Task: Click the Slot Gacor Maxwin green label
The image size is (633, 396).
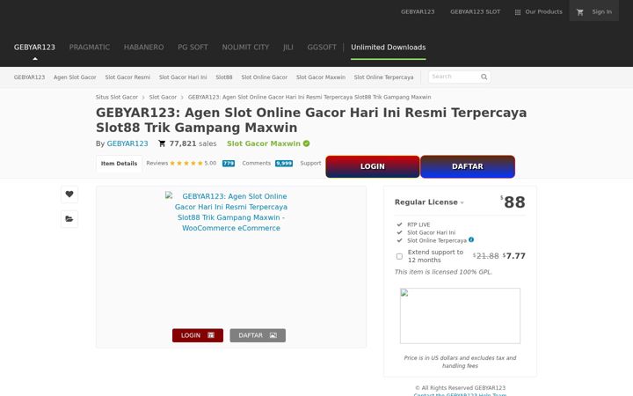Action: tap(263, 143)
